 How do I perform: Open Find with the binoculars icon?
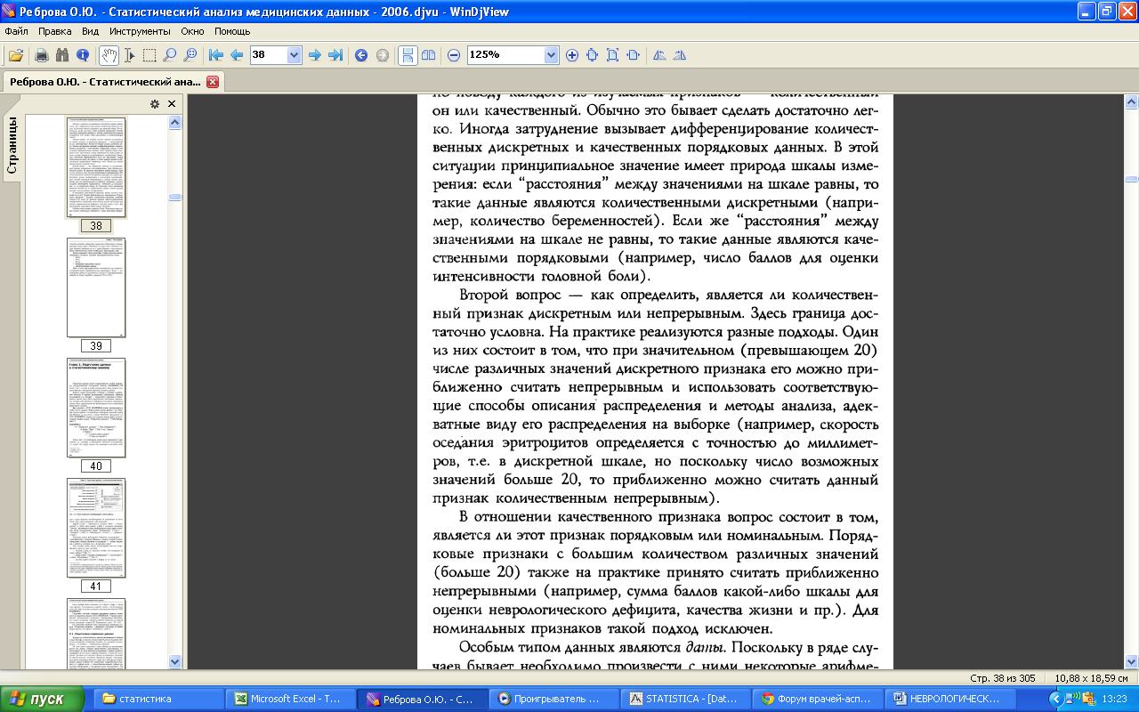(62, 55)
